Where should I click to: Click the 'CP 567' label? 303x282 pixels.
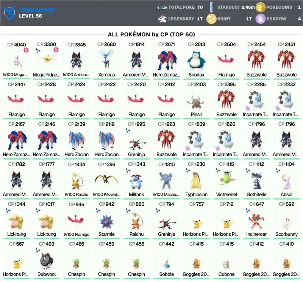tap(17, 244)
